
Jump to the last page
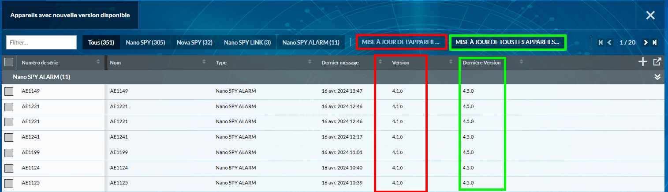pos(655,42)
